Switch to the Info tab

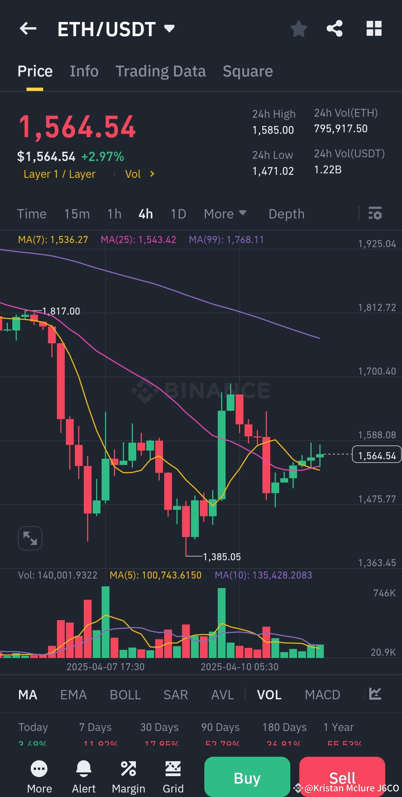(84, 71)
